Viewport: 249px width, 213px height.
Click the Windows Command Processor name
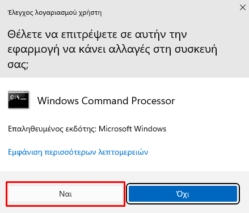(106, 101)
